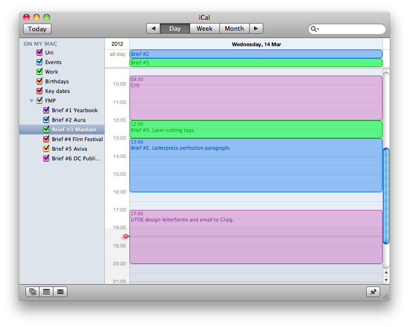Click the pushpin to-do icon
The width and height of the screenshot is (409, 327).
tap(373, 292)
